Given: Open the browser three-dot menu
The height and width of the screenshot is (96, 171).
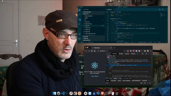Looking at the screenshot, I should (151, 51).
